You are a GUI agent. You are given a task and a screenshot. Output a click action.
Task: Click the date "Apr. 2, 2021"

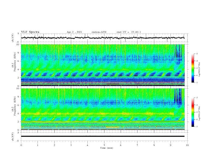coord(74,32)
